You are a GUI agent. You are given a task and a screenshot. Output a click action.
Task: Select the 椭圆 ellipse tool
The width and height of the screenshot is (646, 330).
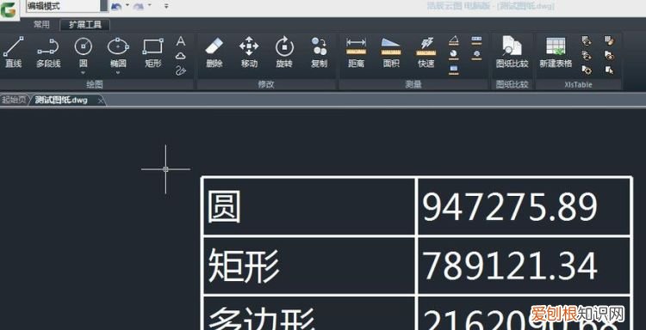(x=118, y=52)
